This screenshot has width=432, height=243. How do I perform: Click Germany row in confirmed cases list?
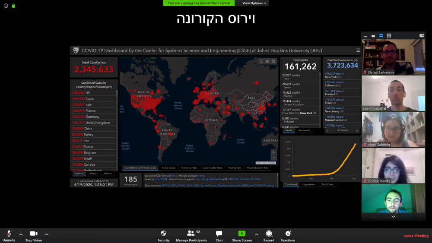click(x=94, y=117)
